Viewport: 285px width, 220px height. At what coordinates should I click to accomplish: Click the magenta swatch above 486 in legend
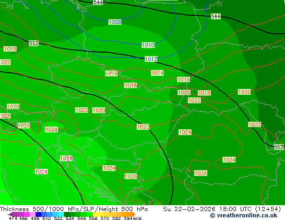27,214
